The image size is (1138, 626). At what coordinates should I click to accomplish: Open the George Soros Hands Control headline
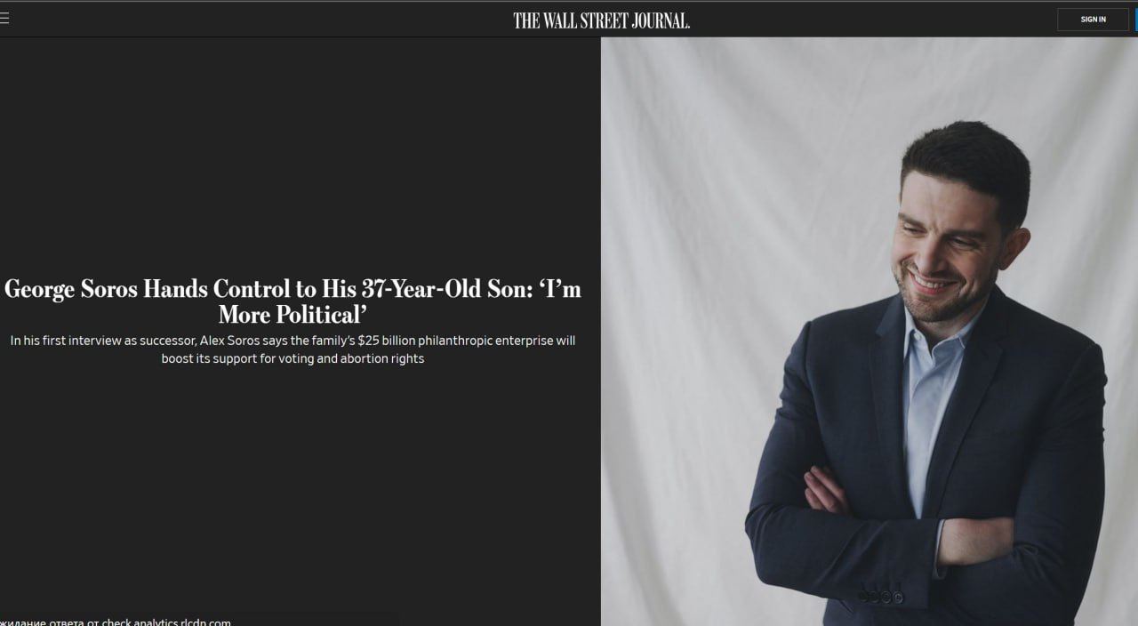point(293,301)
